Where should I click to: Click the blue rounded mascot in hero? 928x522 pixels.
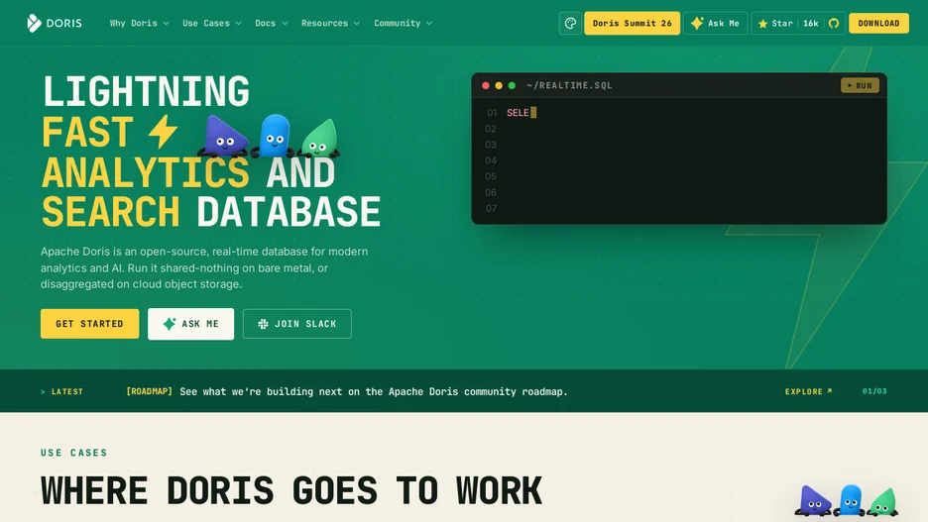274,136
